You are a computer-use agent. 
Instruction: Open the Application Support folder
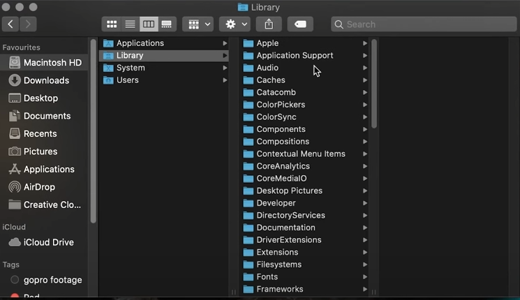304,55
